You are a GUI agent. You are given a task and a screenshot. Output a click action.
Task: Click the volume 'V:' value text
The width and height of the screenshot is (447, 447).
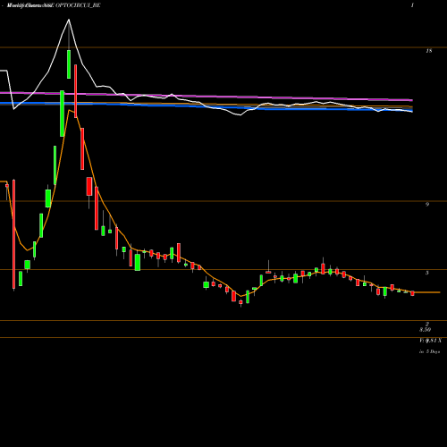point(430,341)
